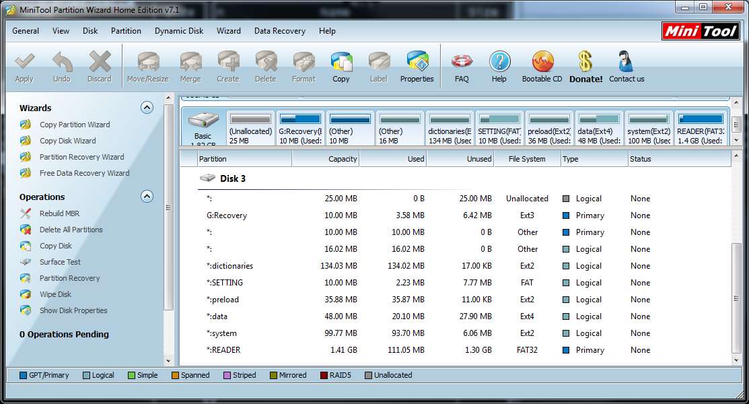The image size is (749, 404).
Task: Select the Unallocated 25 MB block in disk map
Action: (250, 128)
